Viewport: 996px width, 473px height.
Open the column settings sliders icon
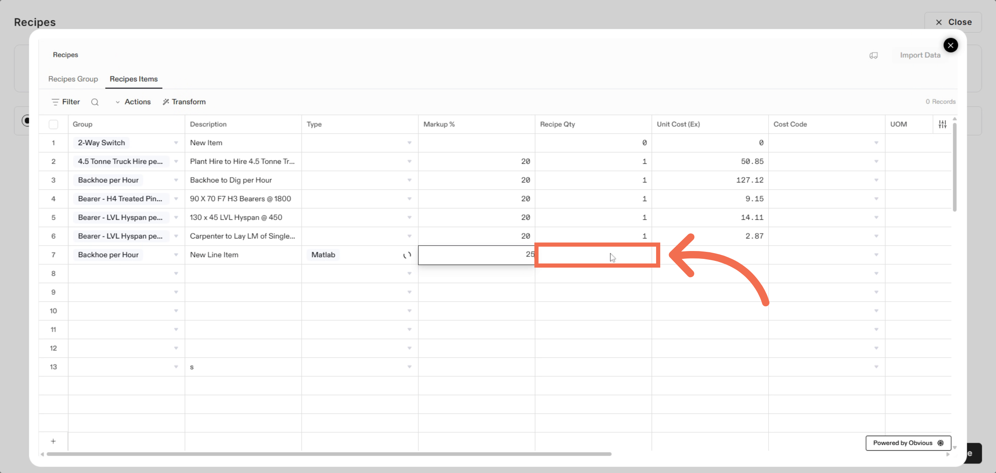tap(942, 124)
